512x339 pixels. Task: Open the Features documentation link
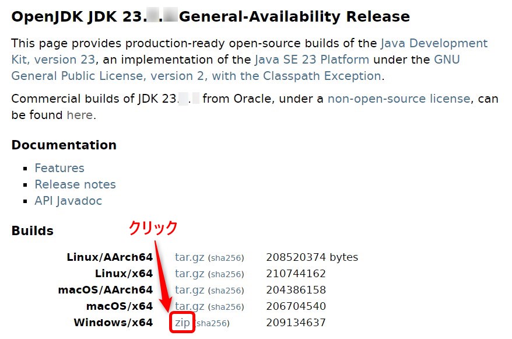[x=59, y=168]
